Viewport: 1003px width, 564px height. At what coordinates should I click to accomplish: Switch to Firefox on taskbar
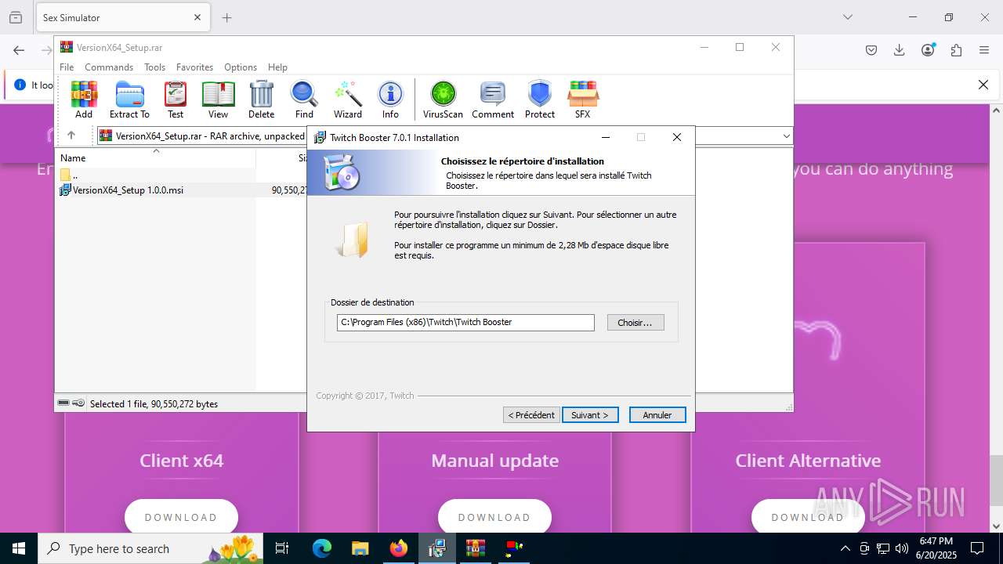click(399, 548)
